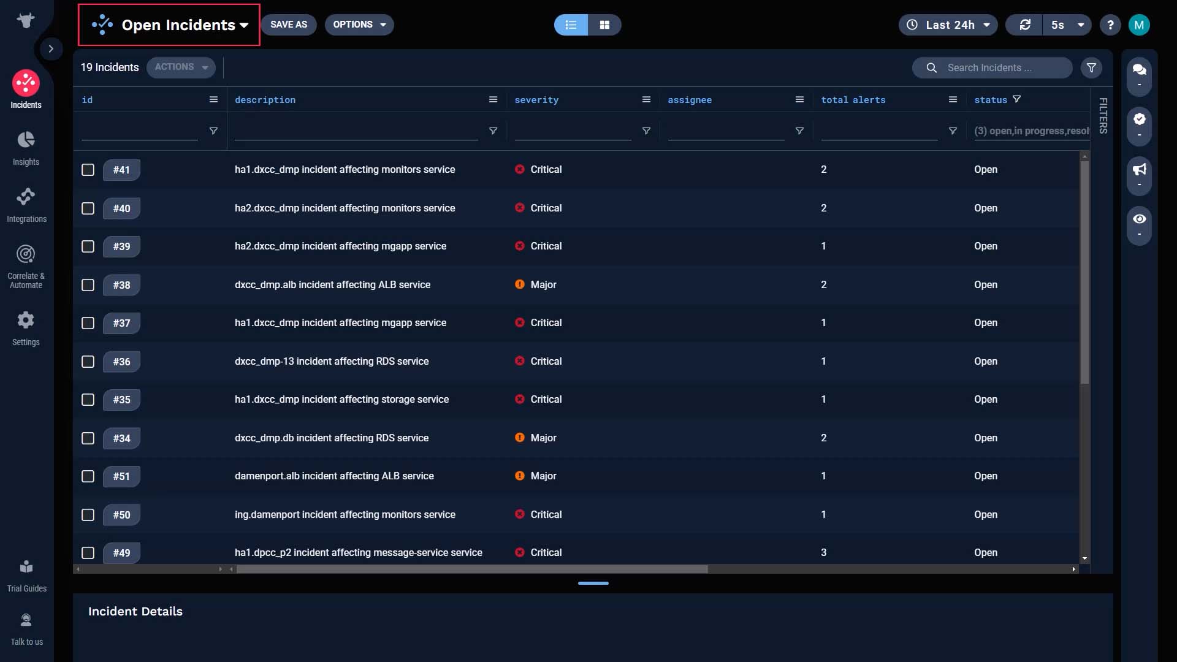Click the status filter value field
Viewport: 1177px width, 662px height.
tap(1032, 131)
